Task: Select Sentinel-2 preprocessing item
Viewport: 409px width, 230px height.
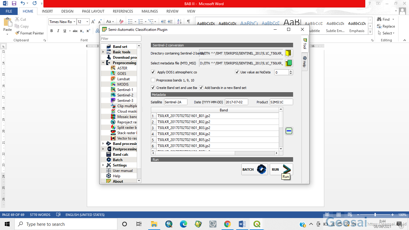Action: click(125, 95)
